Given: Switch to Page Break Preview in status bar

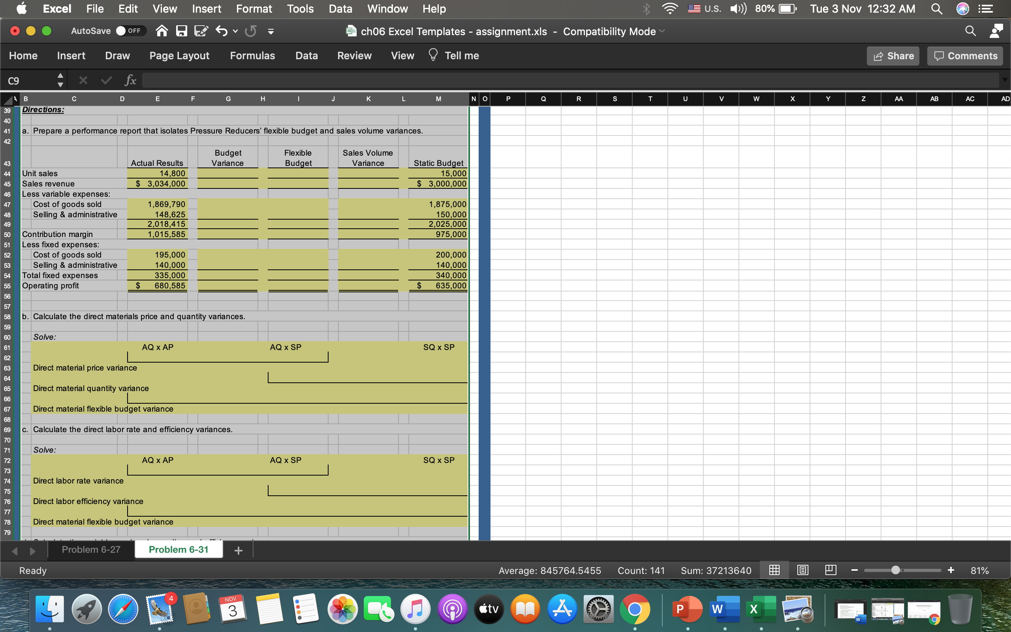Looking at the screenshot, I should (831, 570).
